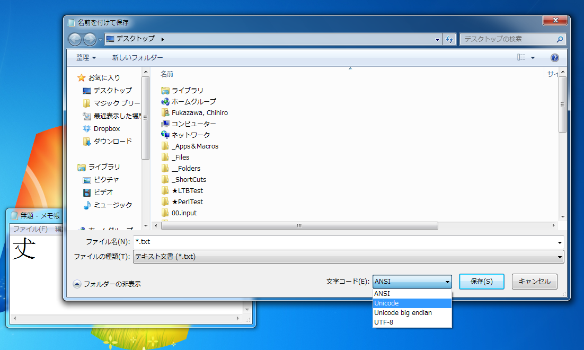
Task: Close the 名前を付けて保存 dialog
Action: pyautogui.click(x=555, y=20)
